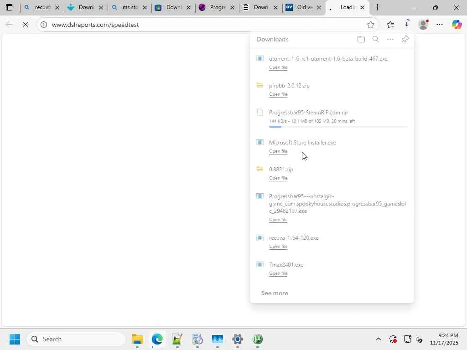Click the 0.8821.zip file name
The height and width of the screenshot is (350, 467).
click(x=281, y=170)
